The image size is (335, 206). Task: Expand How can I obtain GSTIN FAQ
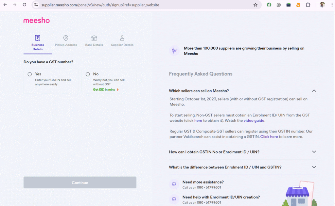click(314, 152)
